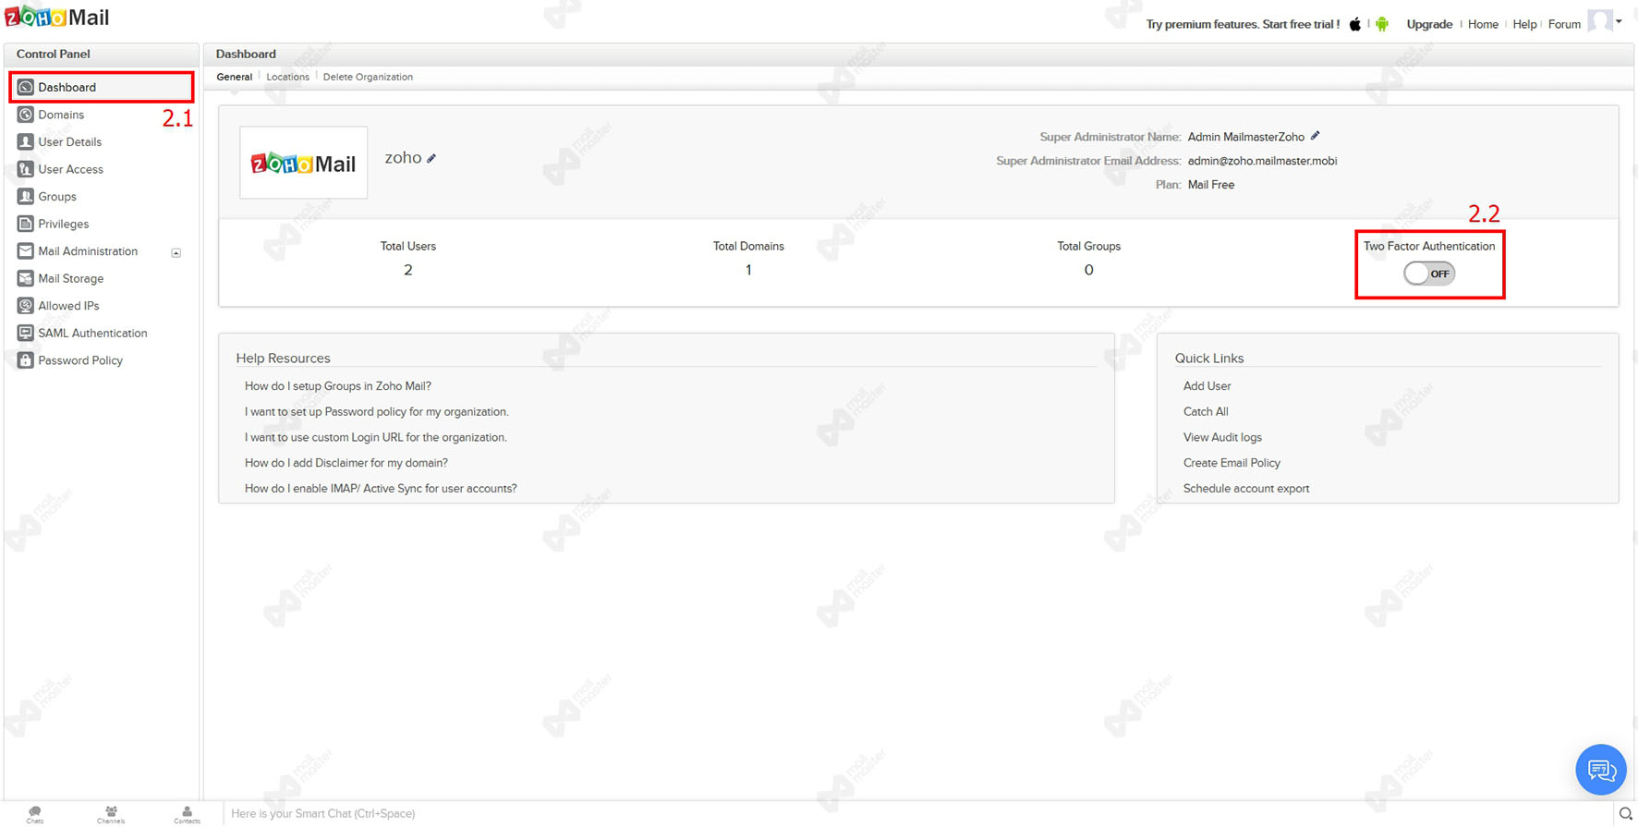Open Mail Storage in Control Panel

pos(71,278)
